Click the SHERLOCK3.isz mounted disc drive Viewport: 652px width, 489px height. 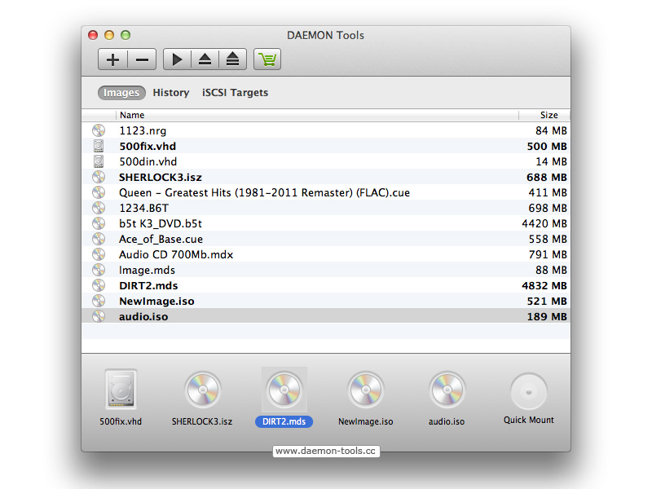pos(202,390)
